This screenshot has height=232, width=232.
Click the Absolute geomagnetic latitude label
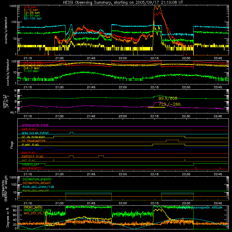click(x=200, y=207)
